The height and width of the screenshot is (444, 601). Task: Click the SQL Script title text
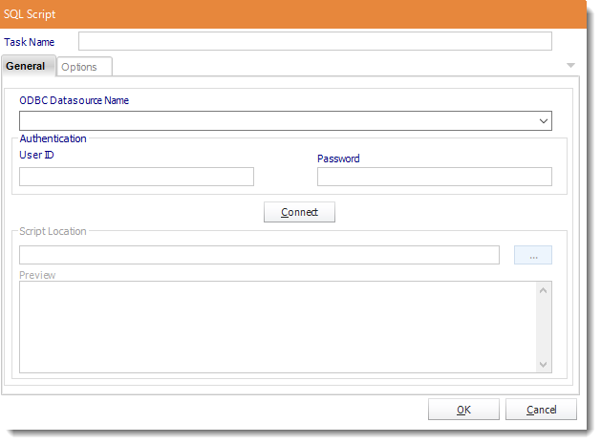point(30,14)
